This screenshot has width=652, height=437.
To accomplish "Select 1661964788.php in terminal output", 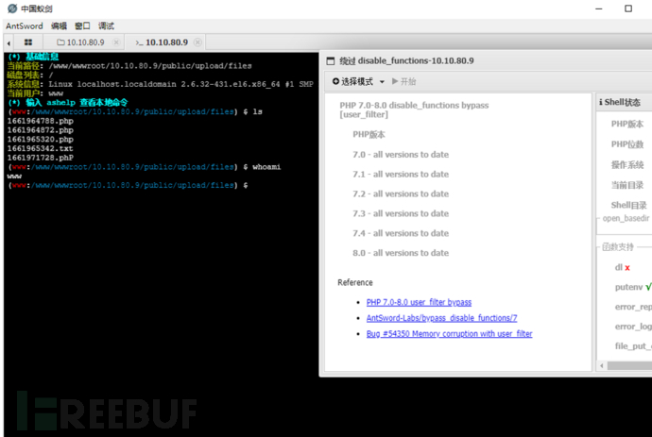I will (x=41, y=121).
